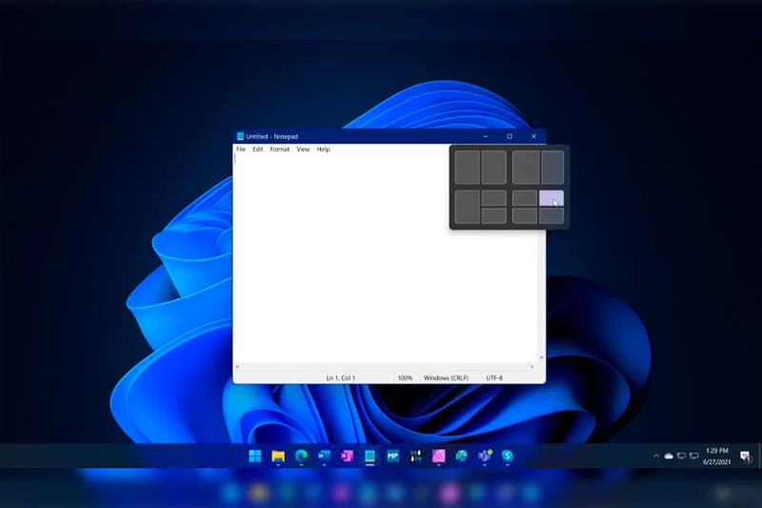This screenshot has height=508, width=762.
Task: Snap to narrow right zone of uneven split
Action: [553, 167]
